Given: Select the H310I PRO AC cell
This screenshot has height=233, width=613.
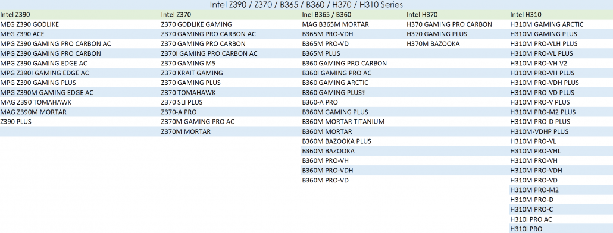Looking at the screenshot, I should point(531,219).
